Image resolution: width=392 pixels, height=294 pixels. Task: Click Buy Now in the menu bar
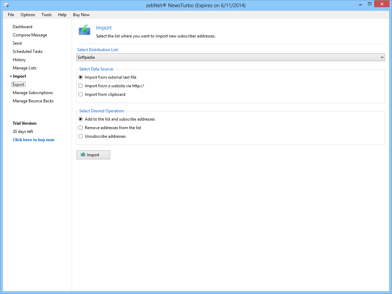click(81, 15)
